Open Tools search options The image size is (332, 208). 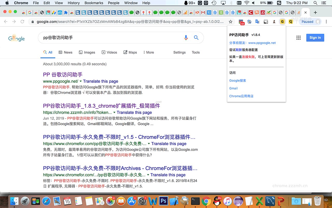tap(196, 52)
